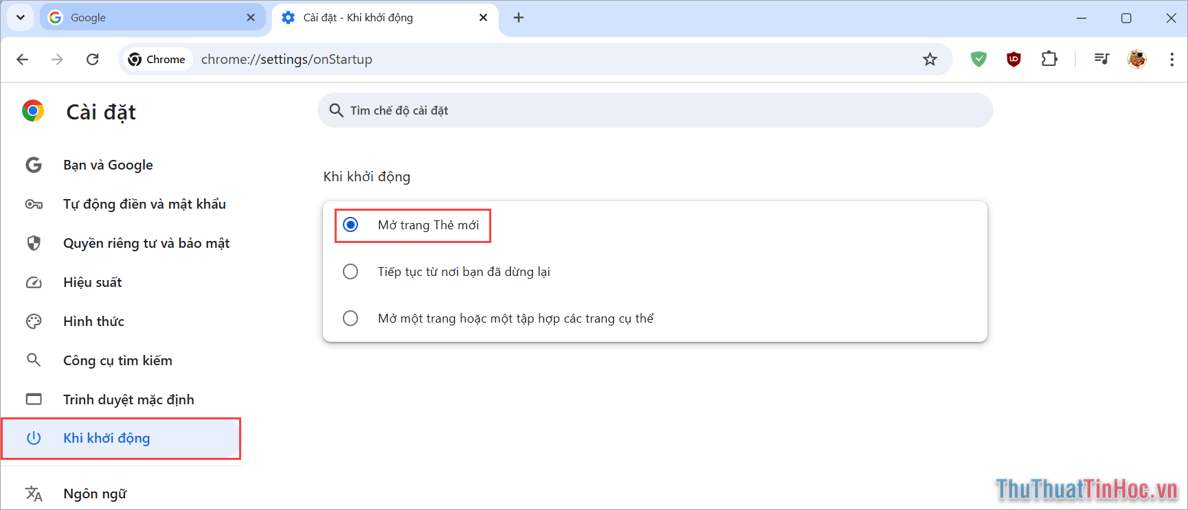Select Khi khởi động in sidebar
The height and width of the screenshot is (510, 1188).
click(x=121, y=438)
